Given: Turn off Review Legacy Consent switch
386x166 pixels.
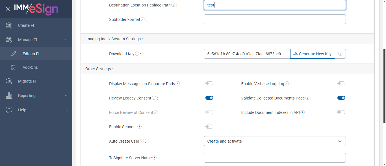Looking at the screenshot, I should click(209, 98).
